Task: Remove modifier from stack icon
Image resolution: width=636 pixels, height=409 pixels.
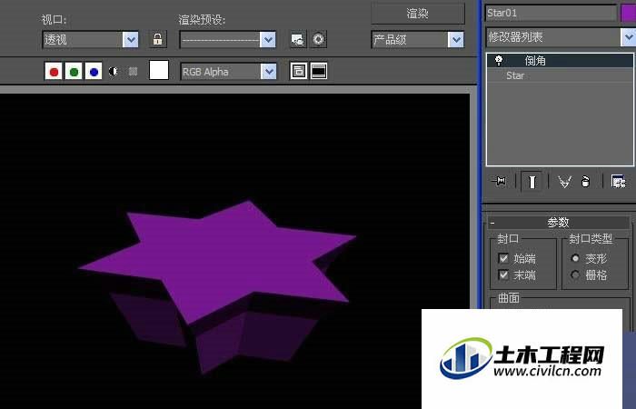Action: [x=585, y=182]
